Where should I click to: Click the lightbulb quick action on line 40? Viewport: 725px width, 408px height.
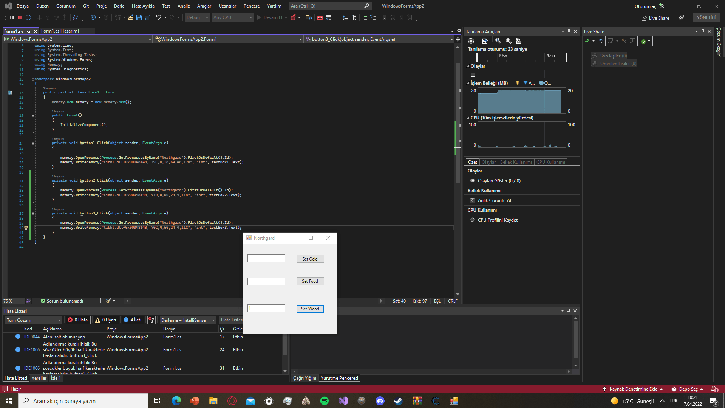(x=26, y=228)
